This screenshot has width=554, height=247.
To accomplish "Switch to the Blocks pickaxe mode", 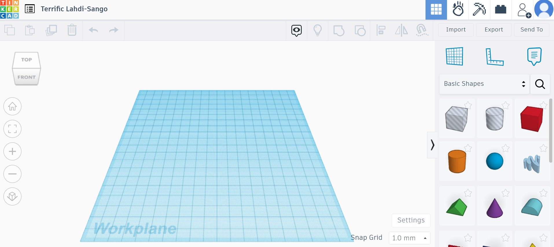I will (479, 10).
